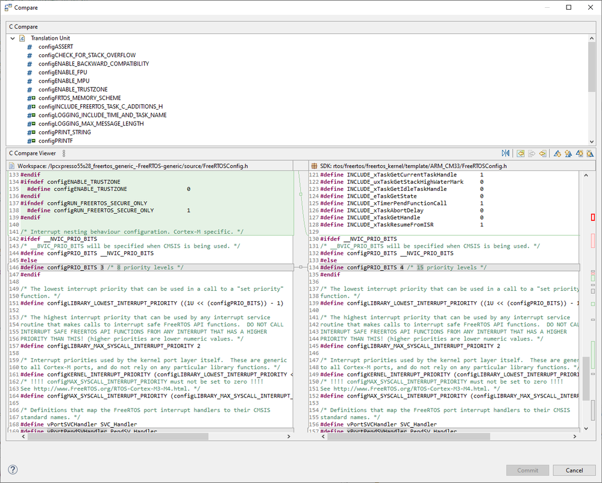This screenshot has width=602, height=483.
Task: Go to previous difference
Action: (x=568, y=154)
